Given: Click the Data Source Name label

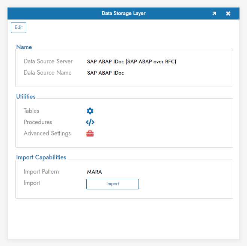Looking at the screenshot, I should tap(48, 73).
